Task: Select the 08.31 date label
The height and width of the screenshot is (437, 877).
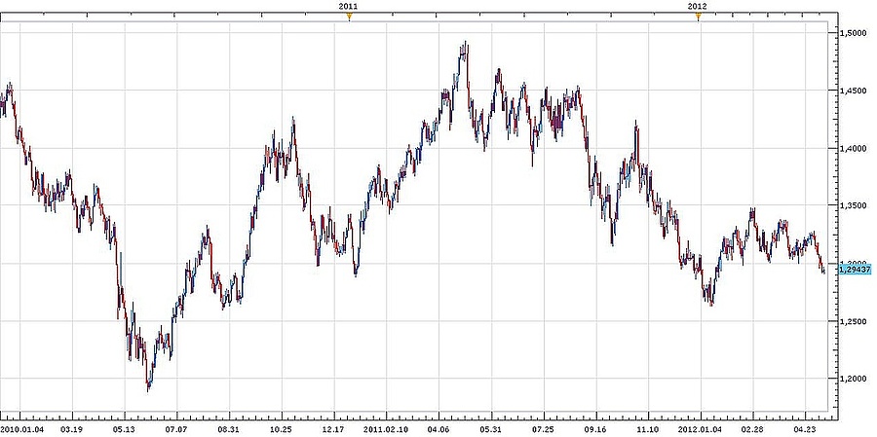Action: 229,426
